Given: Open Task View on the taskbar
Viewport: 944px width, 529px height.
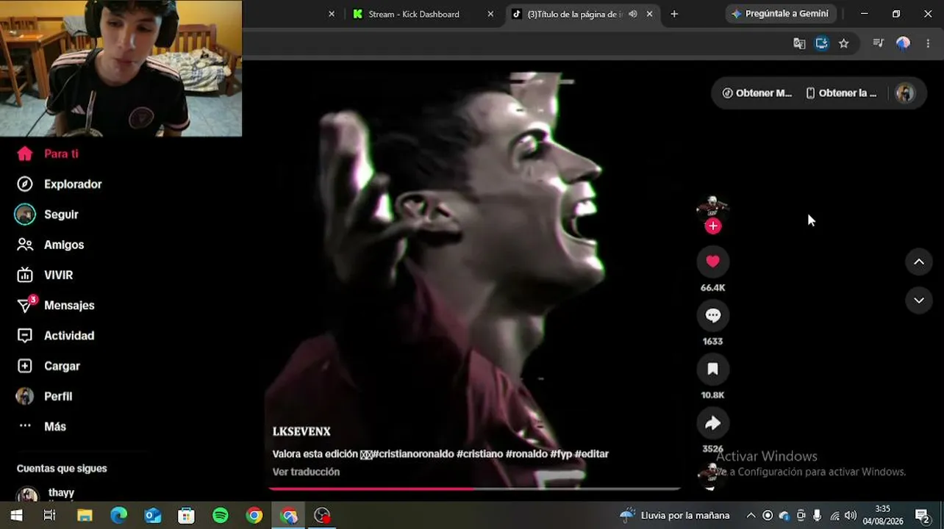Looking at the screenshot, I should pos(49,516).
